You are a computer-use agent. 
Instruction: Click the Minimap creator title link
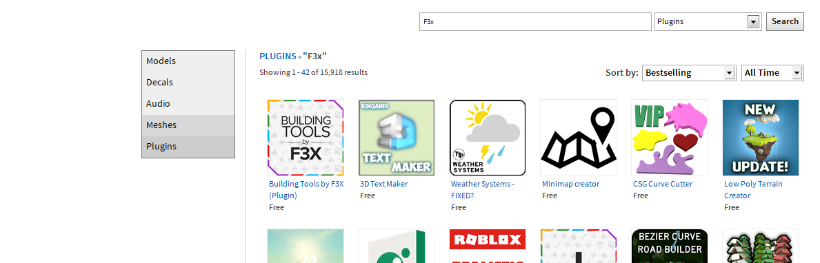(570, 185)
